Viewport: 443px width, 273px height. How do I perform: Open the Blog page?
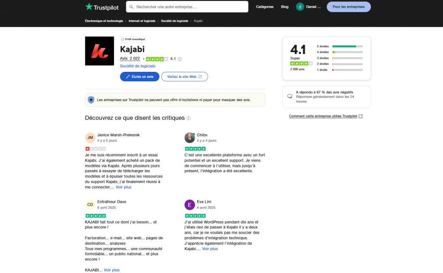point(285,7)
